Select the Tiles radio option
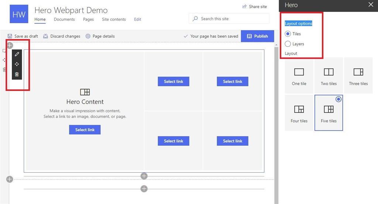 point(288,34)
